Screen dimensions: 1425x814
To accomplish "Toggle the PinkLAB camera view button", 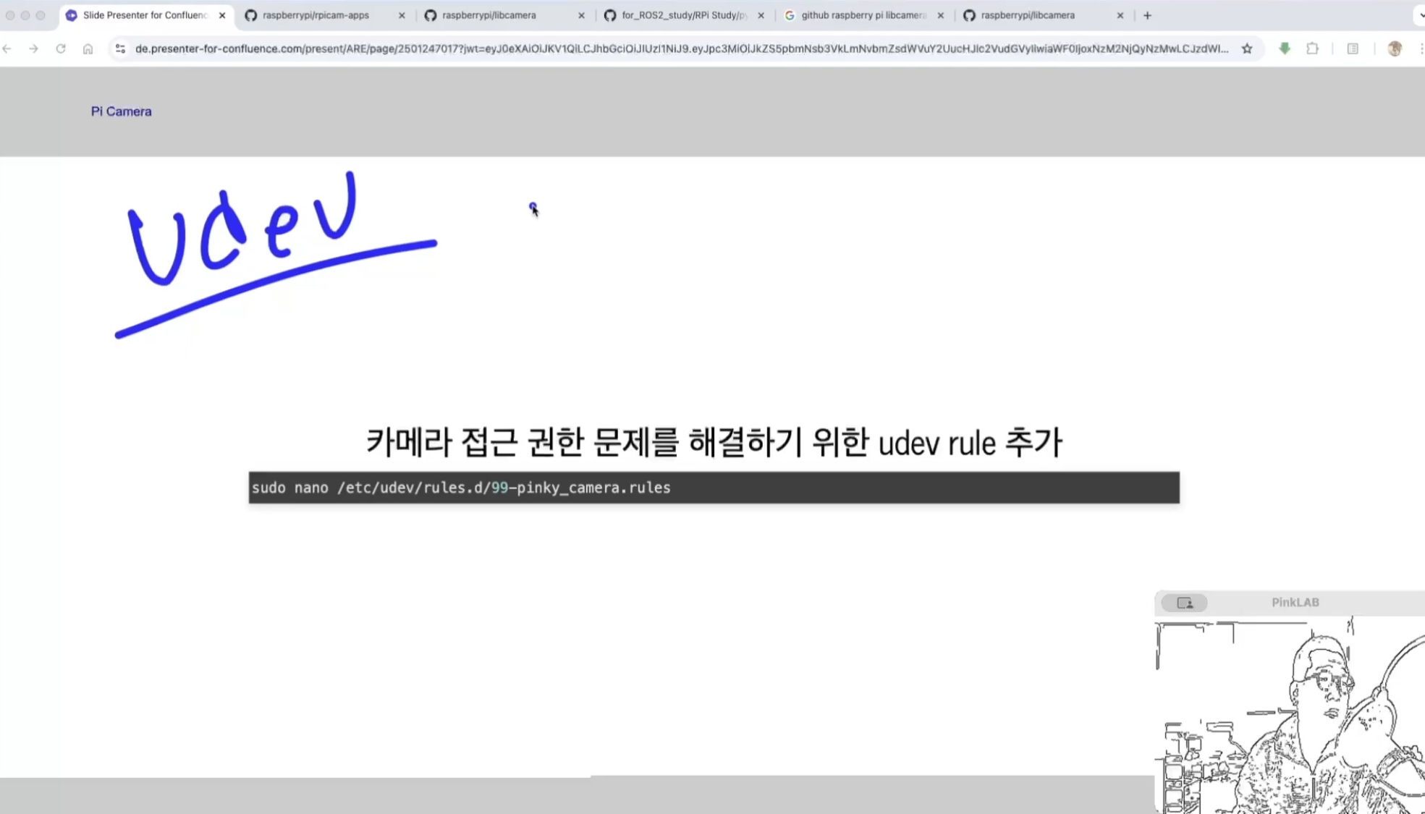I will pos(1184,603).
